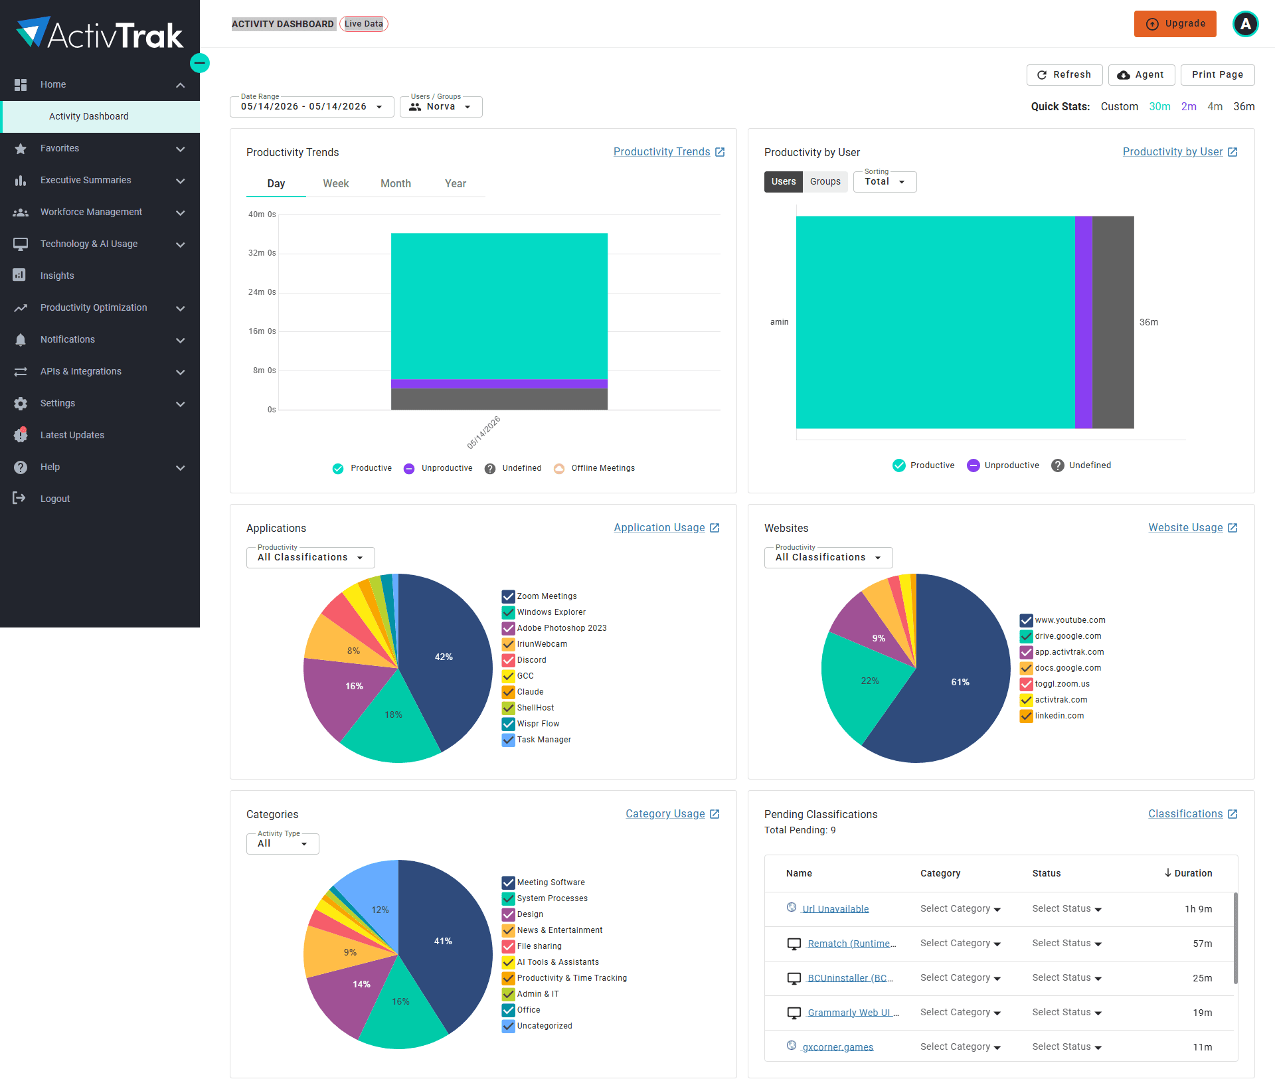Image resolution: width=1275 pixels, height=1083 pixels.
Task: Switch to the Year tab
Action: pyautogui.click(x=456, y=183)
